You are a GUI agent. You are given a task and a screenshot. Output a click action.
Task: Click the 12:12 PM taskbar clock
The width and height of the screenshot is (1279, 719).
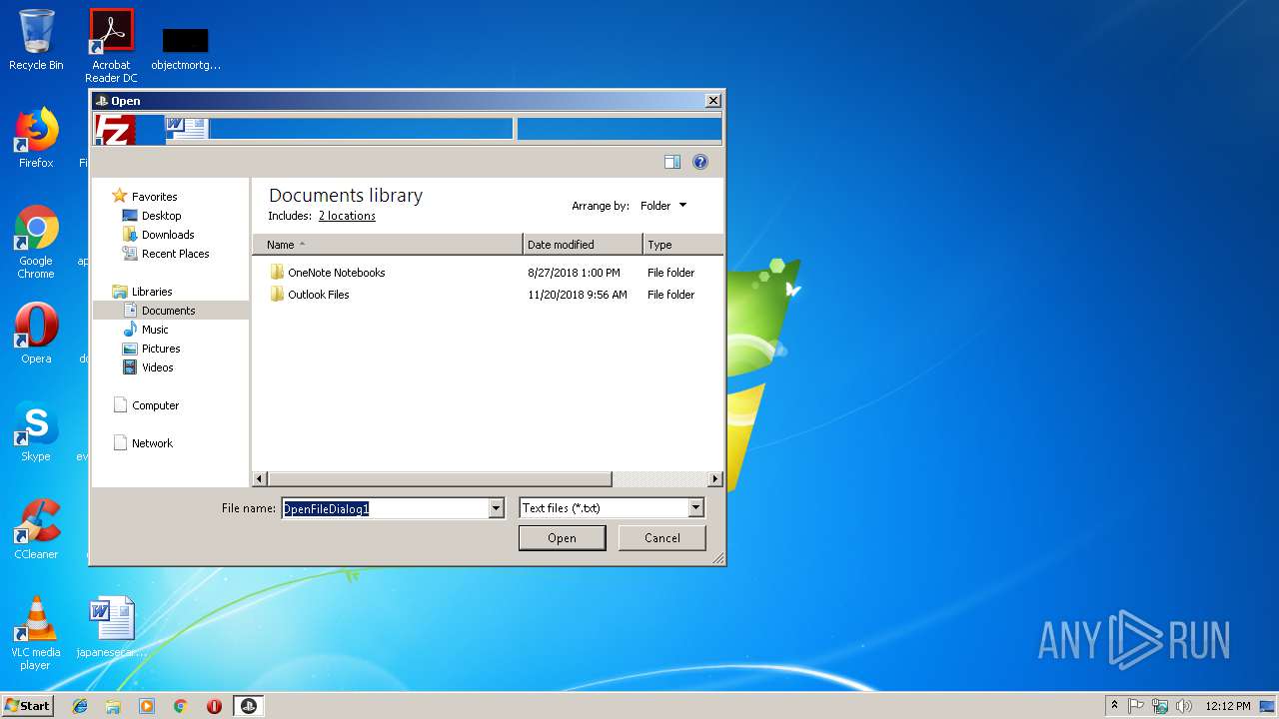pyautogui.click(x=1228, y=706)
